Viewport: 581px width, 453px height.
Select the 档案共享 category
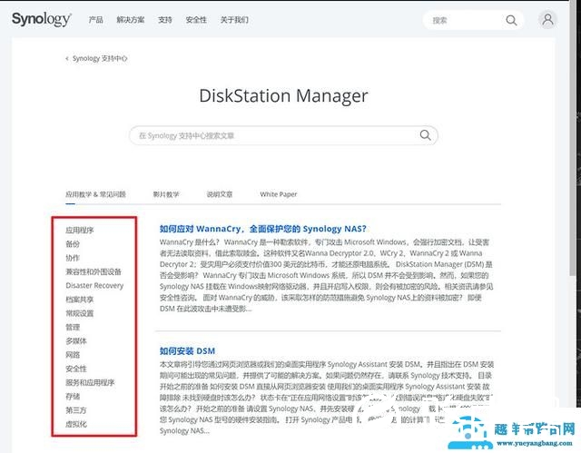(80, 300)
